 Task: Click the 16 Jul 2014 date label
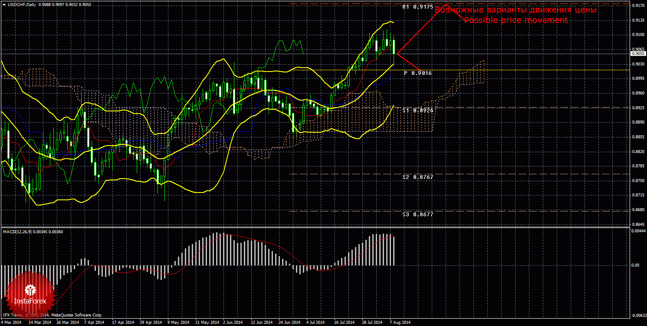[345, 323]
